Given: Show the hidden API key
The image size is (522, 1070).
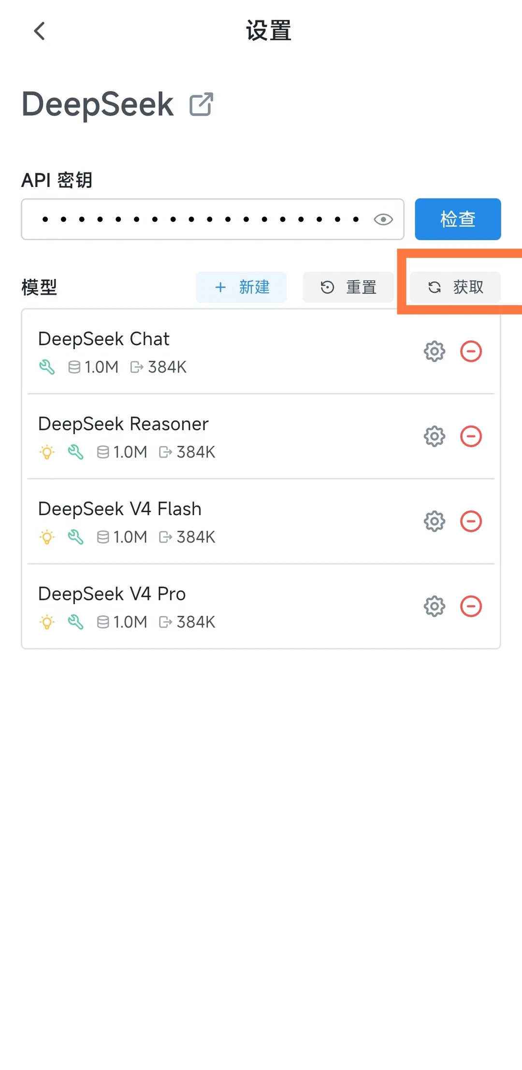Looking at the screenshot, I should pos(383,219).
